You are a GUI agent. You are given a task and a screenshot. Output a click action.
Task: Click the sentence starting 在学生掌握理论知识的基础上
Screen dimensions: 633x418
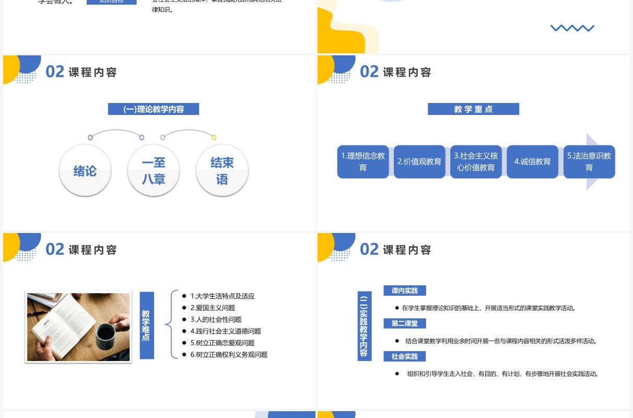pyautogui.click(x=489, y=308)
